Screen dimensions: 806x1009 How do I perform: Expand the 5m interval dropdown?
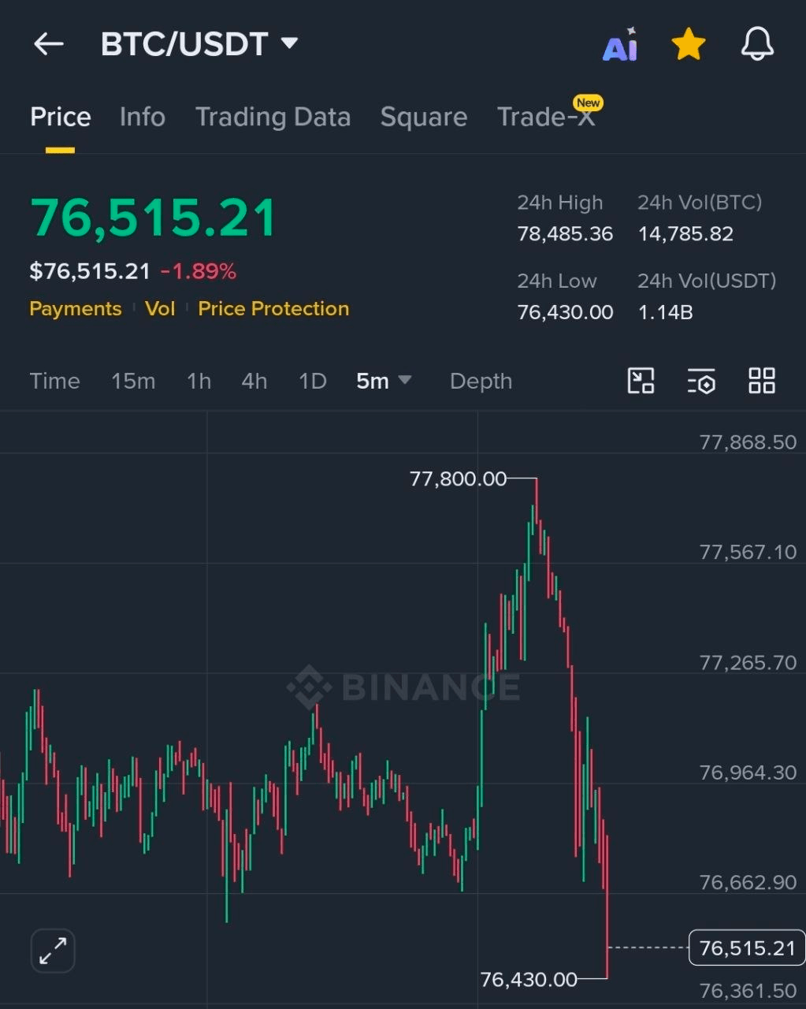click(x=384, y=381)
